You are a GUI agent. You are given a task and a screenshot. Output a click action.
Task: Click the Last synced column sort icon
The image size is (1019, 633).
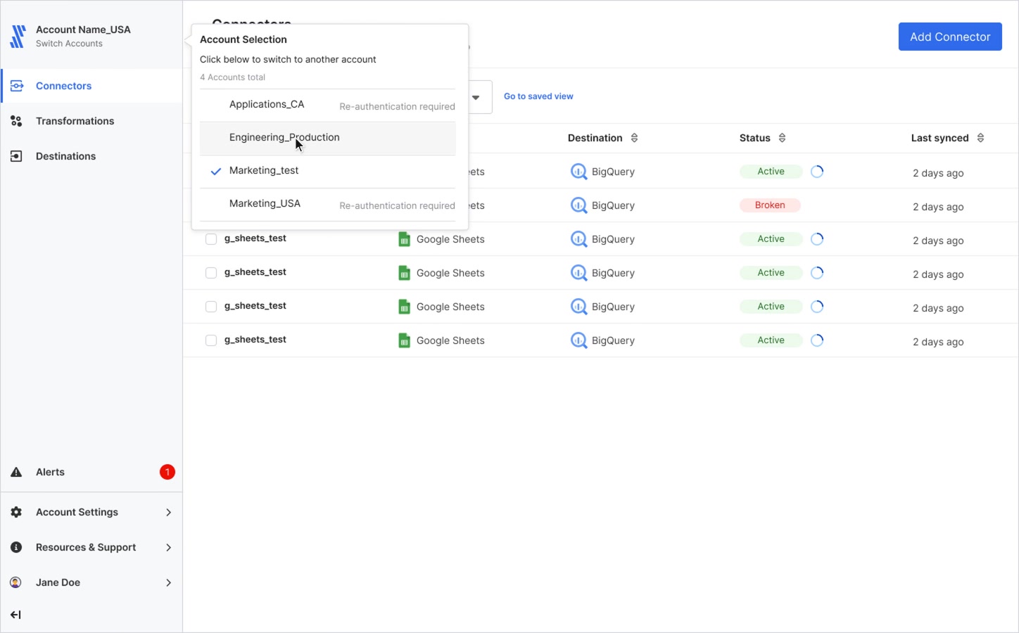[980, 138]
